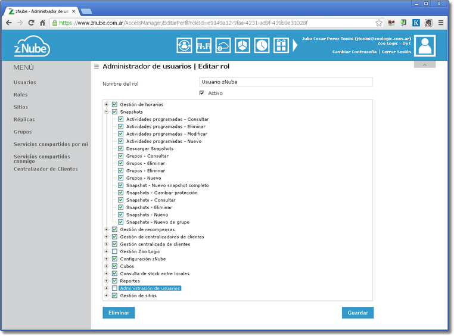Screen dimensions: 454x336
Task: Select Réplicas from the sidebar menu
Action: tap(24, 119)
